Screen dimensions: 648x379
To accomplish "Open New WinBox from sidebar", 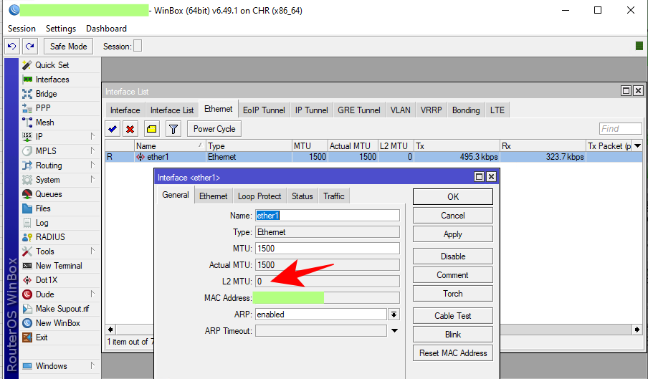I will (x=58, y=323).
